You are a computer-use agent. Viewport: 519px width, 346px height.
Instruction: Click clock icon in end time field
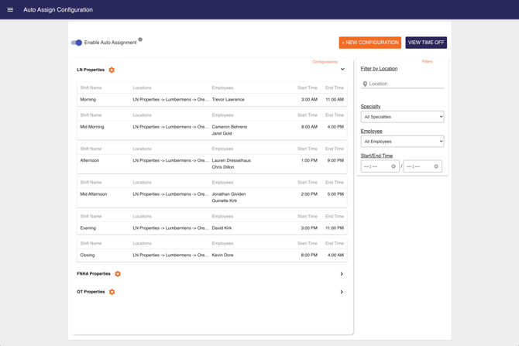pyautogui.click(x=436, y=166)
